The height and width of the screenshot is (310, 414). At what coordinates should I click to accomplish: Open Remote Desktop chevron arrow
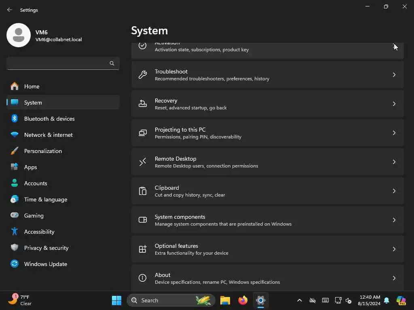(x=394, y=161)
